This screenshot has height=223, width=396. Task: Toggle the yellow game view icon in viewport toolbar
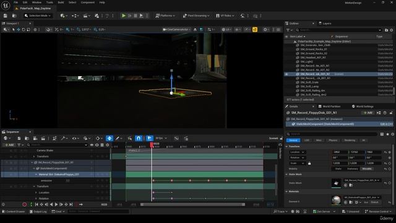[x=255, y=30]
